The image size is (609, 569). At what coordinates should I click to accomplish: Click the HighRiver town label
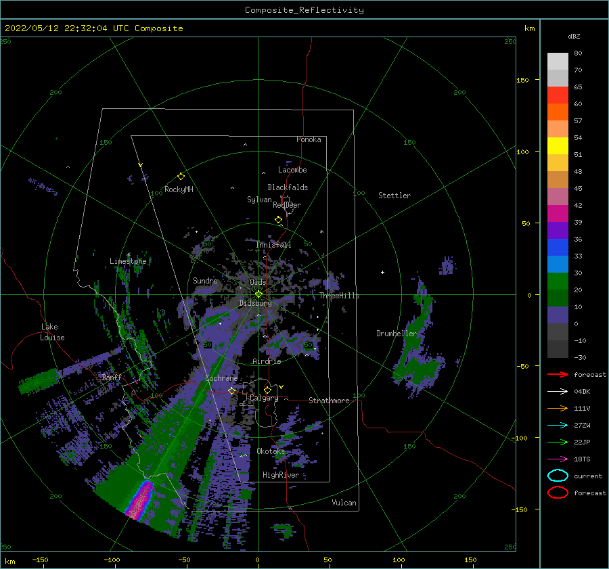coord(281,475)
